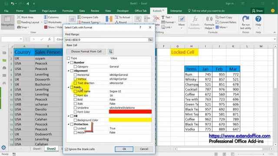
Task: Open the Enterprise tab
Action: tap(176, 11)
